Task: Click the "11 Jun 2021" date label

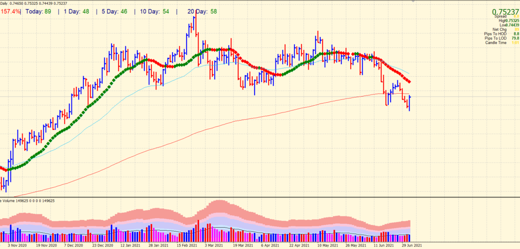Action: 383,245
